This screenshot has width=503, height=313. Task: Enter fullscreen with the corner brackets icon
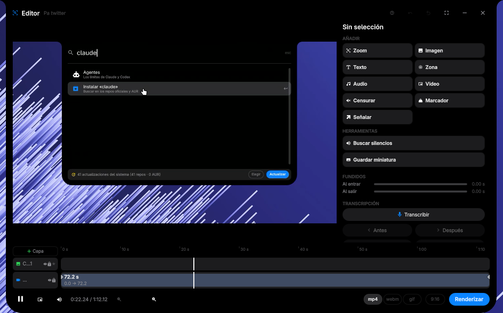[x=447, y=13]
